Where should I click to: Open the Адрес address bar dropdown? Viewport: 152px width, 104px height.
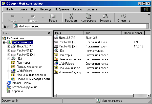(x=147, y=26)
